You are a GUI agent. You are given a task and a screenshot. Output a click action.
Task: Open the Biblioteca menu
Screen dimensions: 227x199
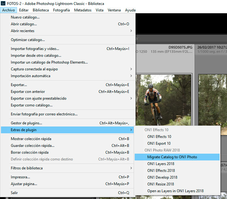(41, 10)
